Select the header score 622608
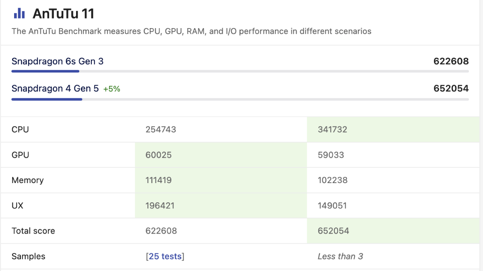 point(451,61)
